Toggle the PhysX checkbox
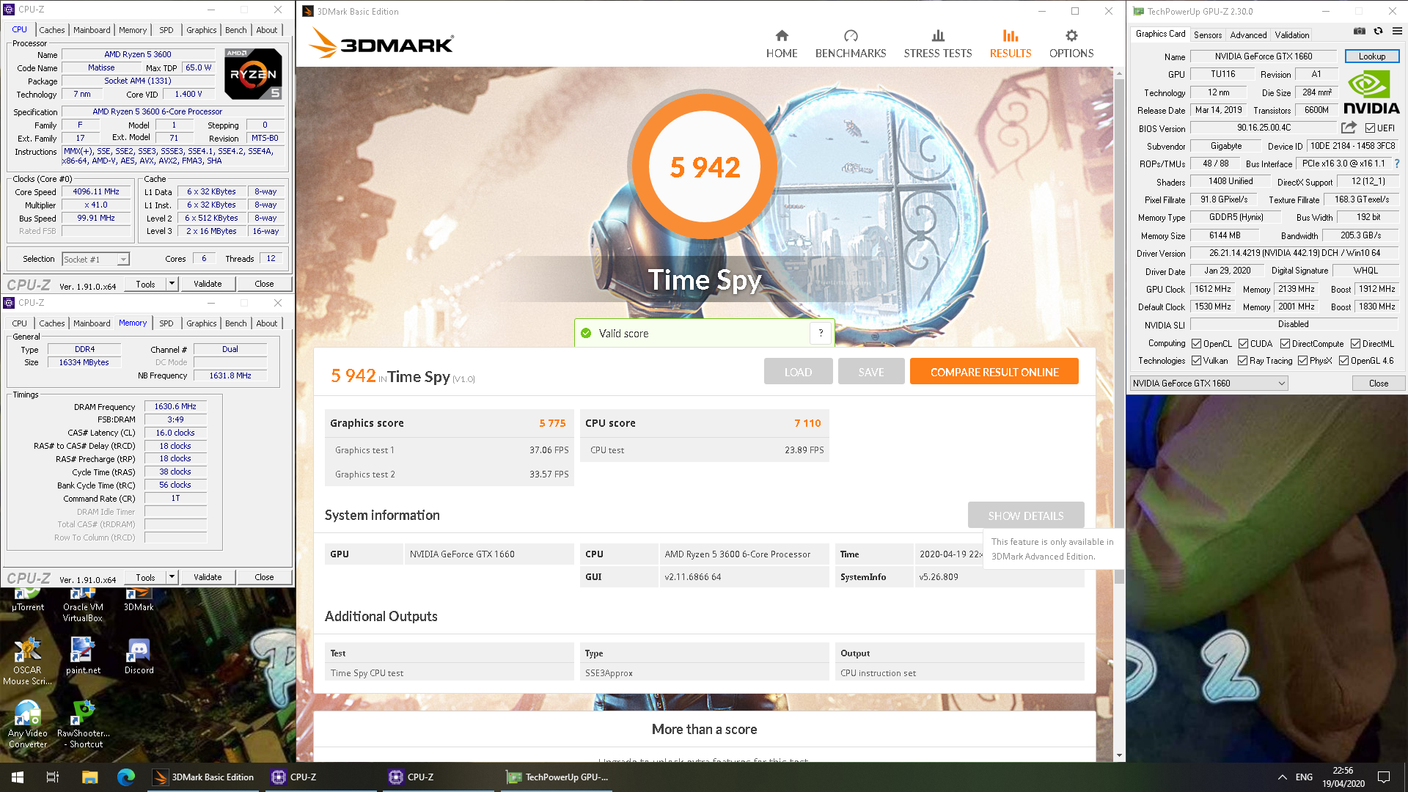The height and width of the screenshot is (792, 1408). tap(1302, 361)
